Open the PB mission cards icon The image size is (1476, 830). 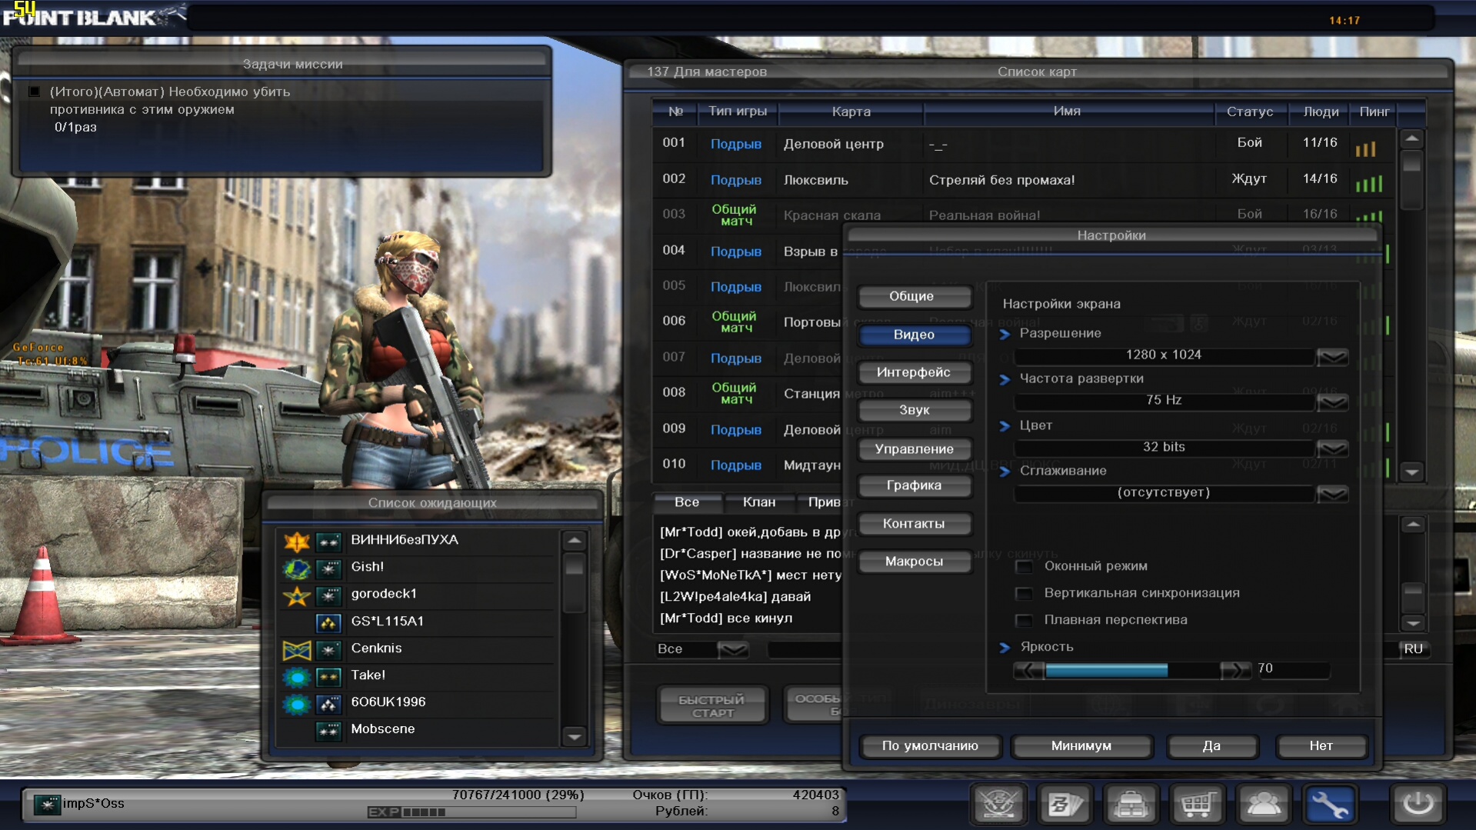pyautogui.click(x=1065, y=805)
